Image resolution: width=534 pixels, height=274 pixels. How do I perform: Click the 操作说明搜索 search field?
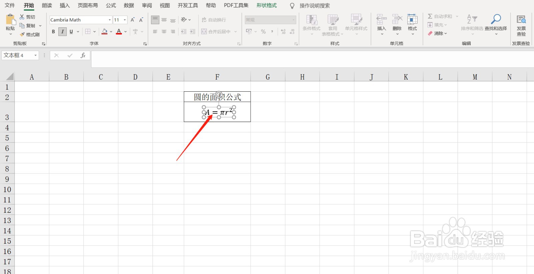[x=315, y=6]
